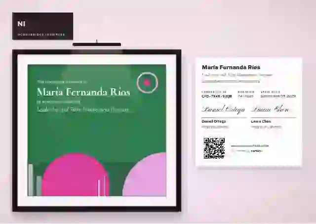
Task: Click the Daniel Ortega handwritten signature
Action: (223, 110)
